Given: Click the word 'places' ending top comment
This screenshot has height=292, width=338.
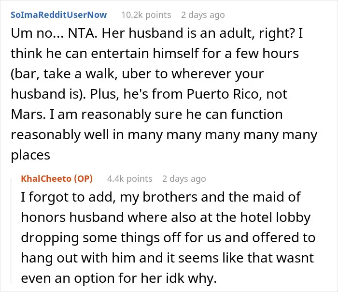Looking at the screenshot, I should point(30,155).
